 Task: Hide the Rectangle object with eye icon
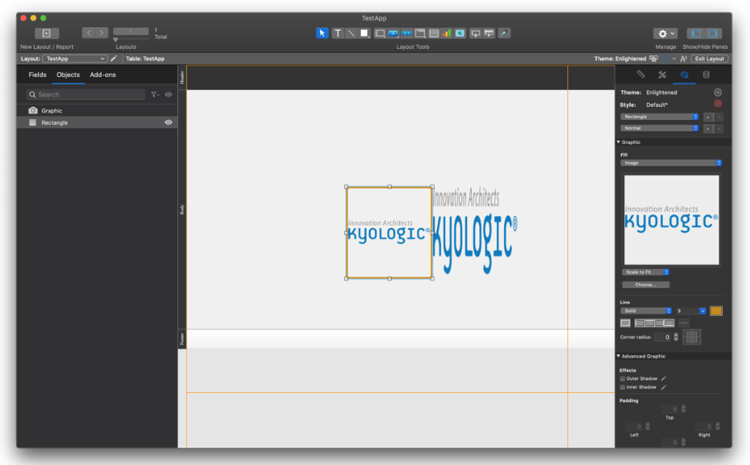coord(168,122)
